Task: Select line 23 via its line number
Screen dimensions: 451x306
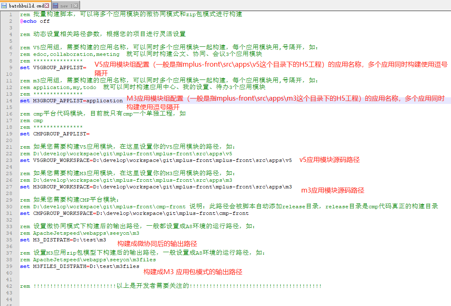Action: click(9, 160)
